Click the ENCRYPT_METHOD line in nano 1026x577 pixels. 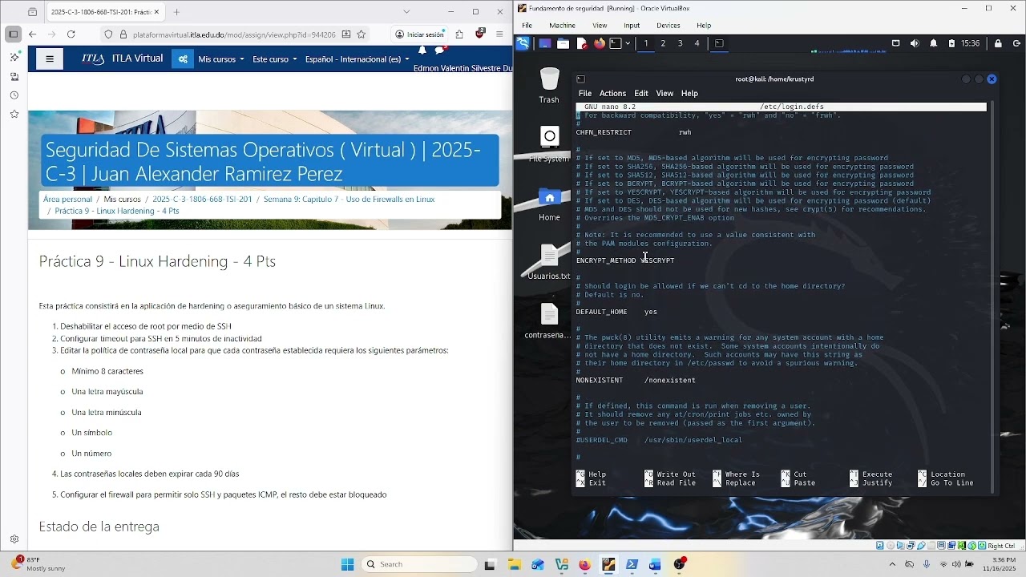625,260
